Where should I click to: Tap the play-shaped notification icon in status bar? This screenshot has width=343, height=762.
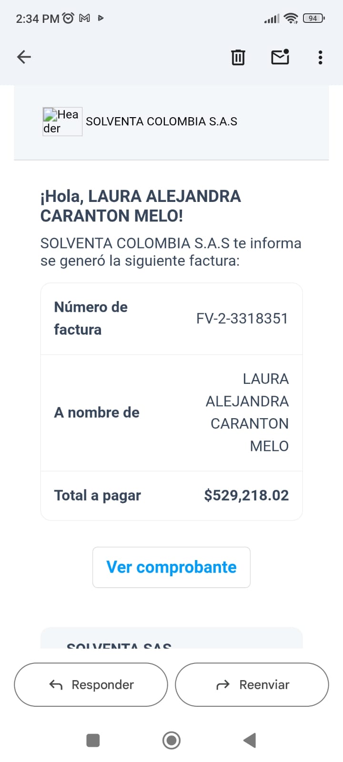[x=101, y=19]
